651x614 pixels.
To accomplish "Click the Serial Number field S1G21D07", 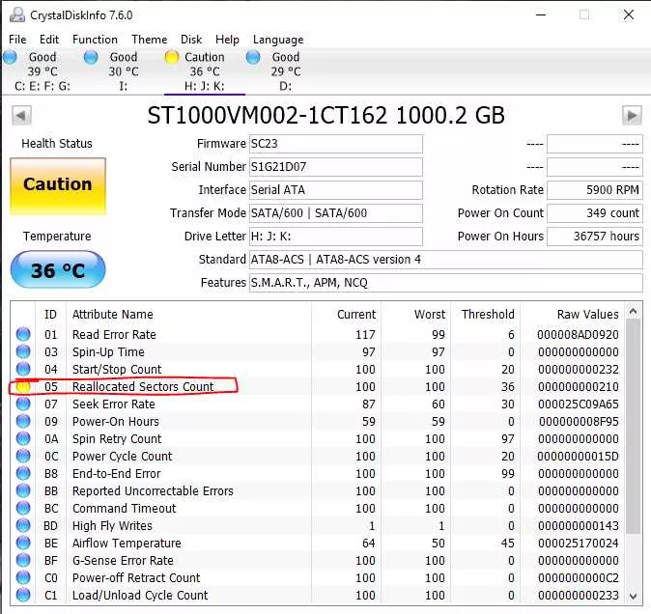I will point(335,167).
